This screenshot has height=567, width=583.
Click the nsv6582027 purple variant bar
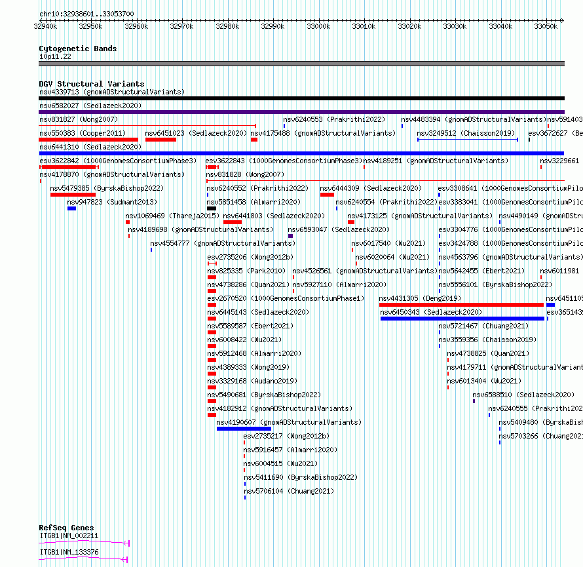click(301, 112)
